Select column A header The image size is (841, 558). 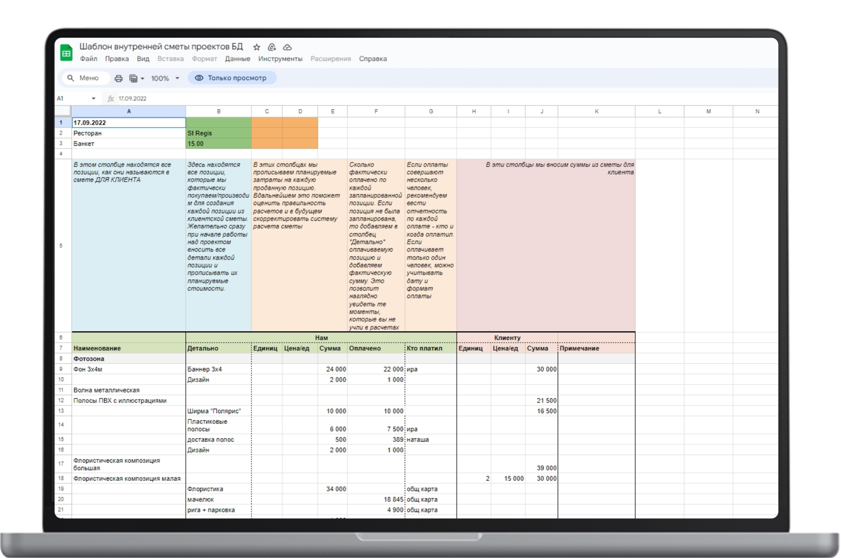click(x=129, y=111)
